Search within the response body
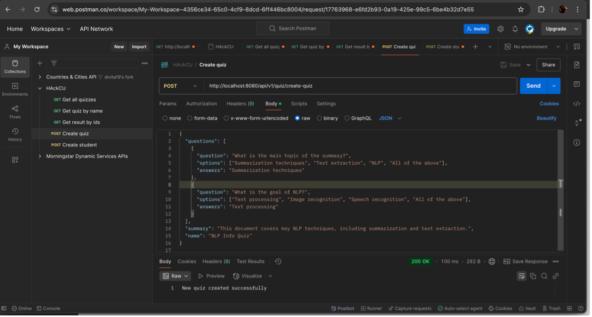The width and height of the screenshot is (592, 317). tap(544, 276)
